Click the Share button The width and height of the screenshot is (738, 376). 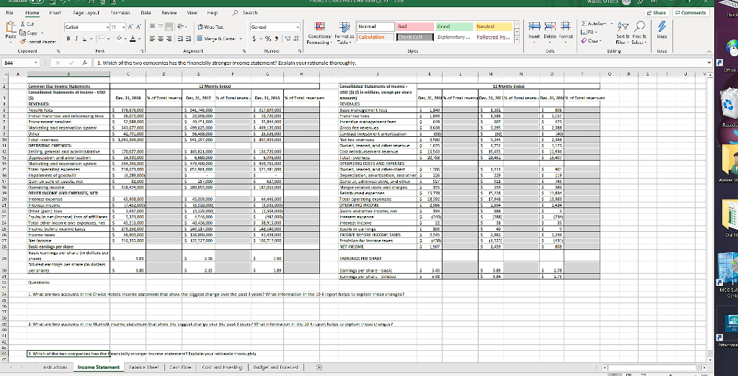click(x=659, y=13)
